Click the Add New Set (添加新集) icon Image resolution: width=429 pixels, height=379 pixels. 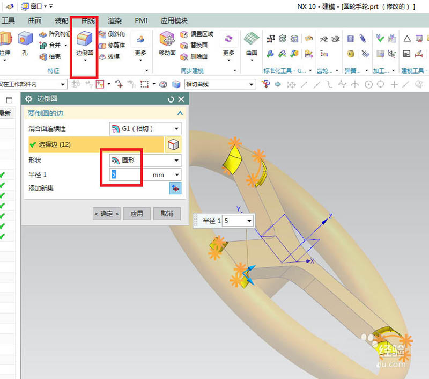(x=175, y=188)
